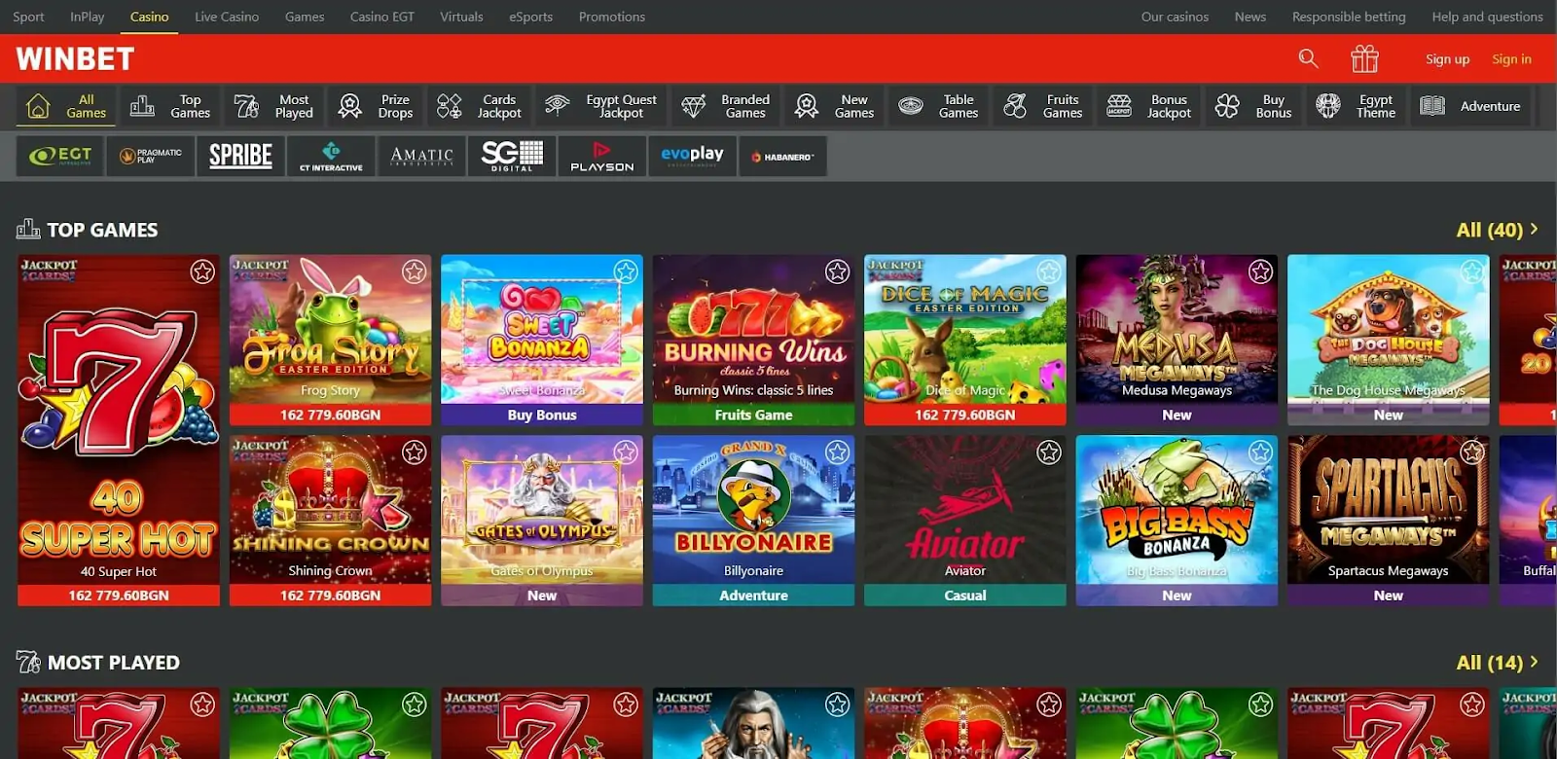The height and width of the screenshot is (759, 1557).
Task: Expand all 40 Top Games
Action: click(1497, 230)
